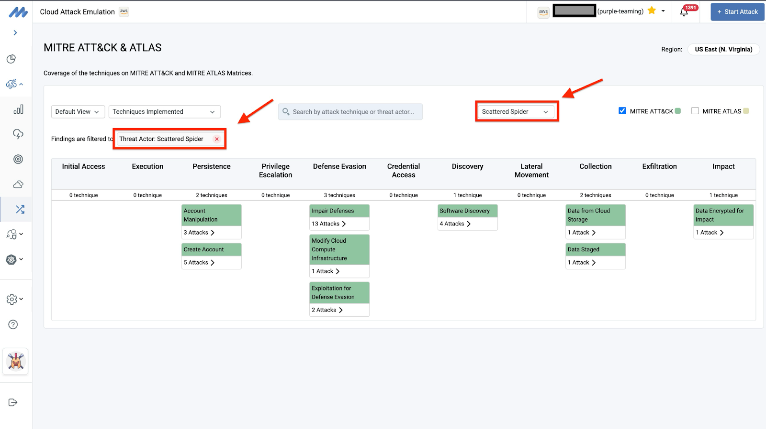This screenshot has width=766, height=429.
Task: Open the cloud lightning attack icon
Action: 18,134
